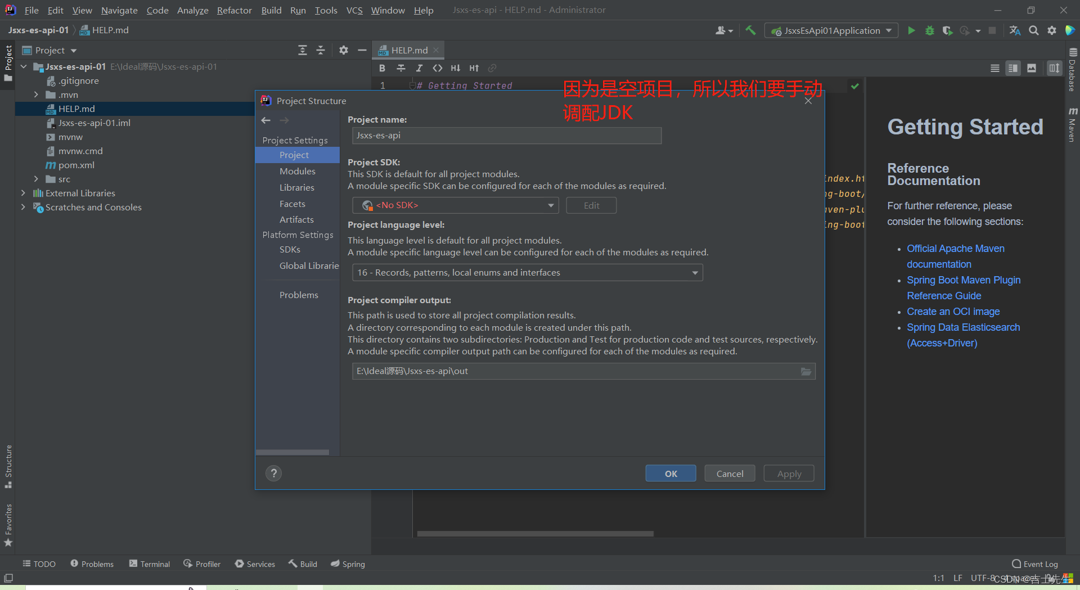The width and height of the screenshot is (1080, 590).
Task: Toggle tool window bars corner icon
Action: tap(8, 578)
